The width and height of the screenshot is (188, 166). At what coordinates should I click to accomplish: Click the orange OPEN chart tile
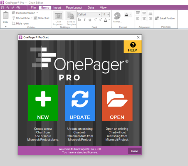(x=117, y=103)
